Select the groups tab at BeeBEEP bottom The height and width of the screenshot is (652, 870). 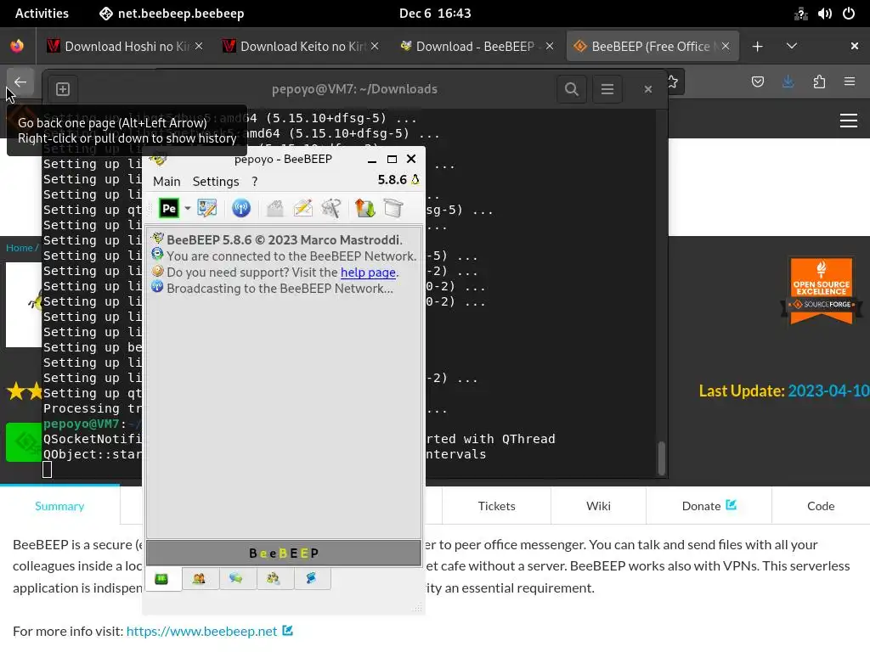coord(273,579)
